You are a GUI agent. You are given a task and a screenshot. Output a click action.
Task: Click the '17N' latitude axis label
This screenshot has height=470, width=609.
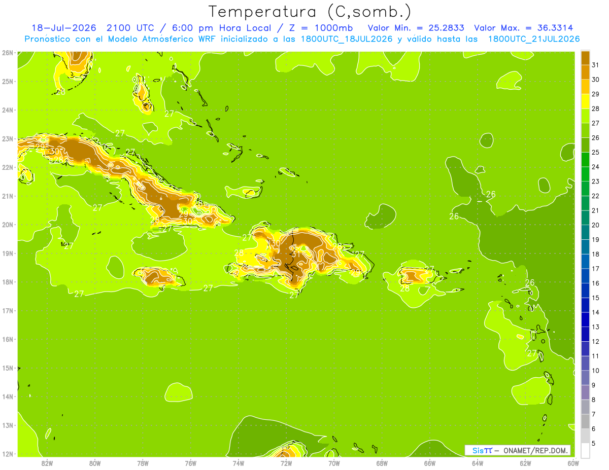[x=7, y=310]
